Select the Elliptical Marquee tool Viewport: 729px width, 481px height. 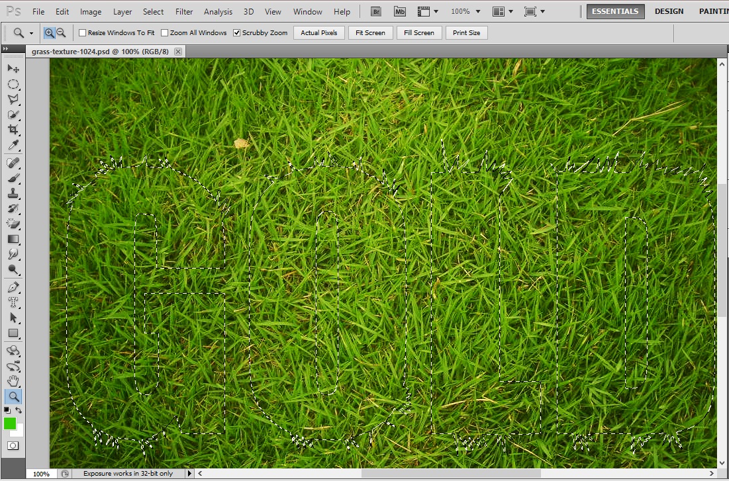[13, 84]
